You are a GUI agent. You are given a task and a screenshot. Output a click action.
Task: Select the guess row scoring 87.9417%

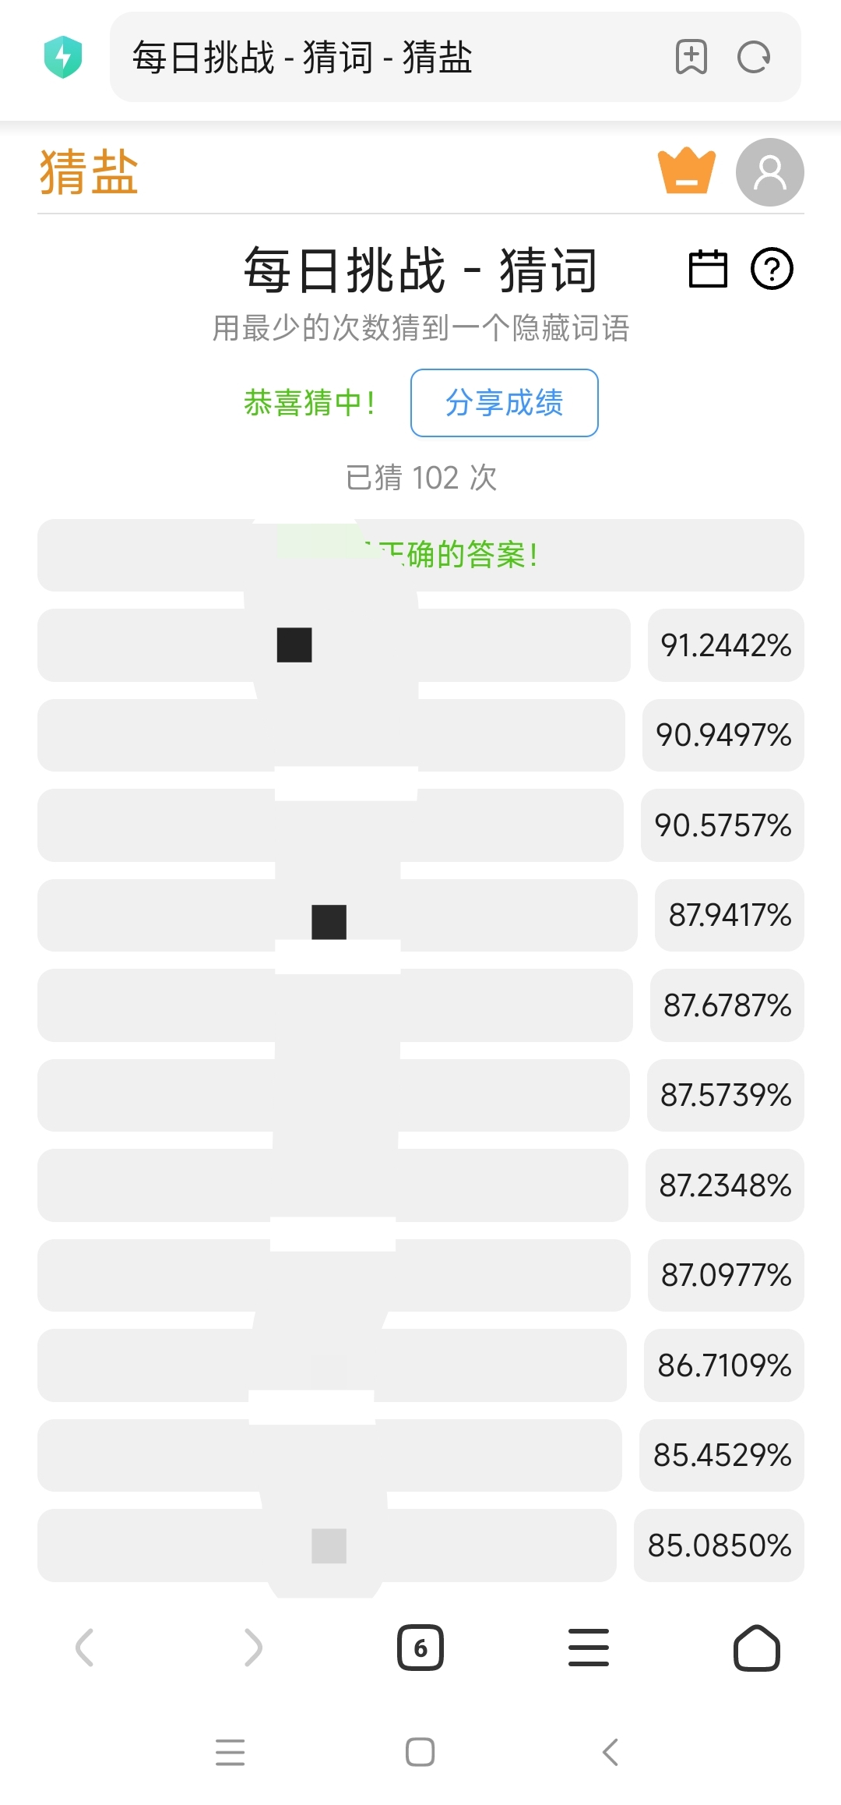pyautogui.click(x=336, y=915)
